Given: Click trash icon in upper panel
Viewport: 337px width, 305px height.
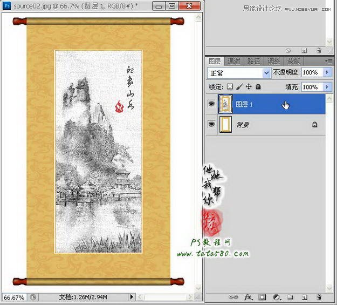Looking at the screenshot, I should pyautogui.click(x=319, y=51).
